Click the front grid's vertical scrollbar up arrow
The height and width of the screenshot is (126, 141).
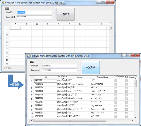pyautogui.click(x=136, y=78)
